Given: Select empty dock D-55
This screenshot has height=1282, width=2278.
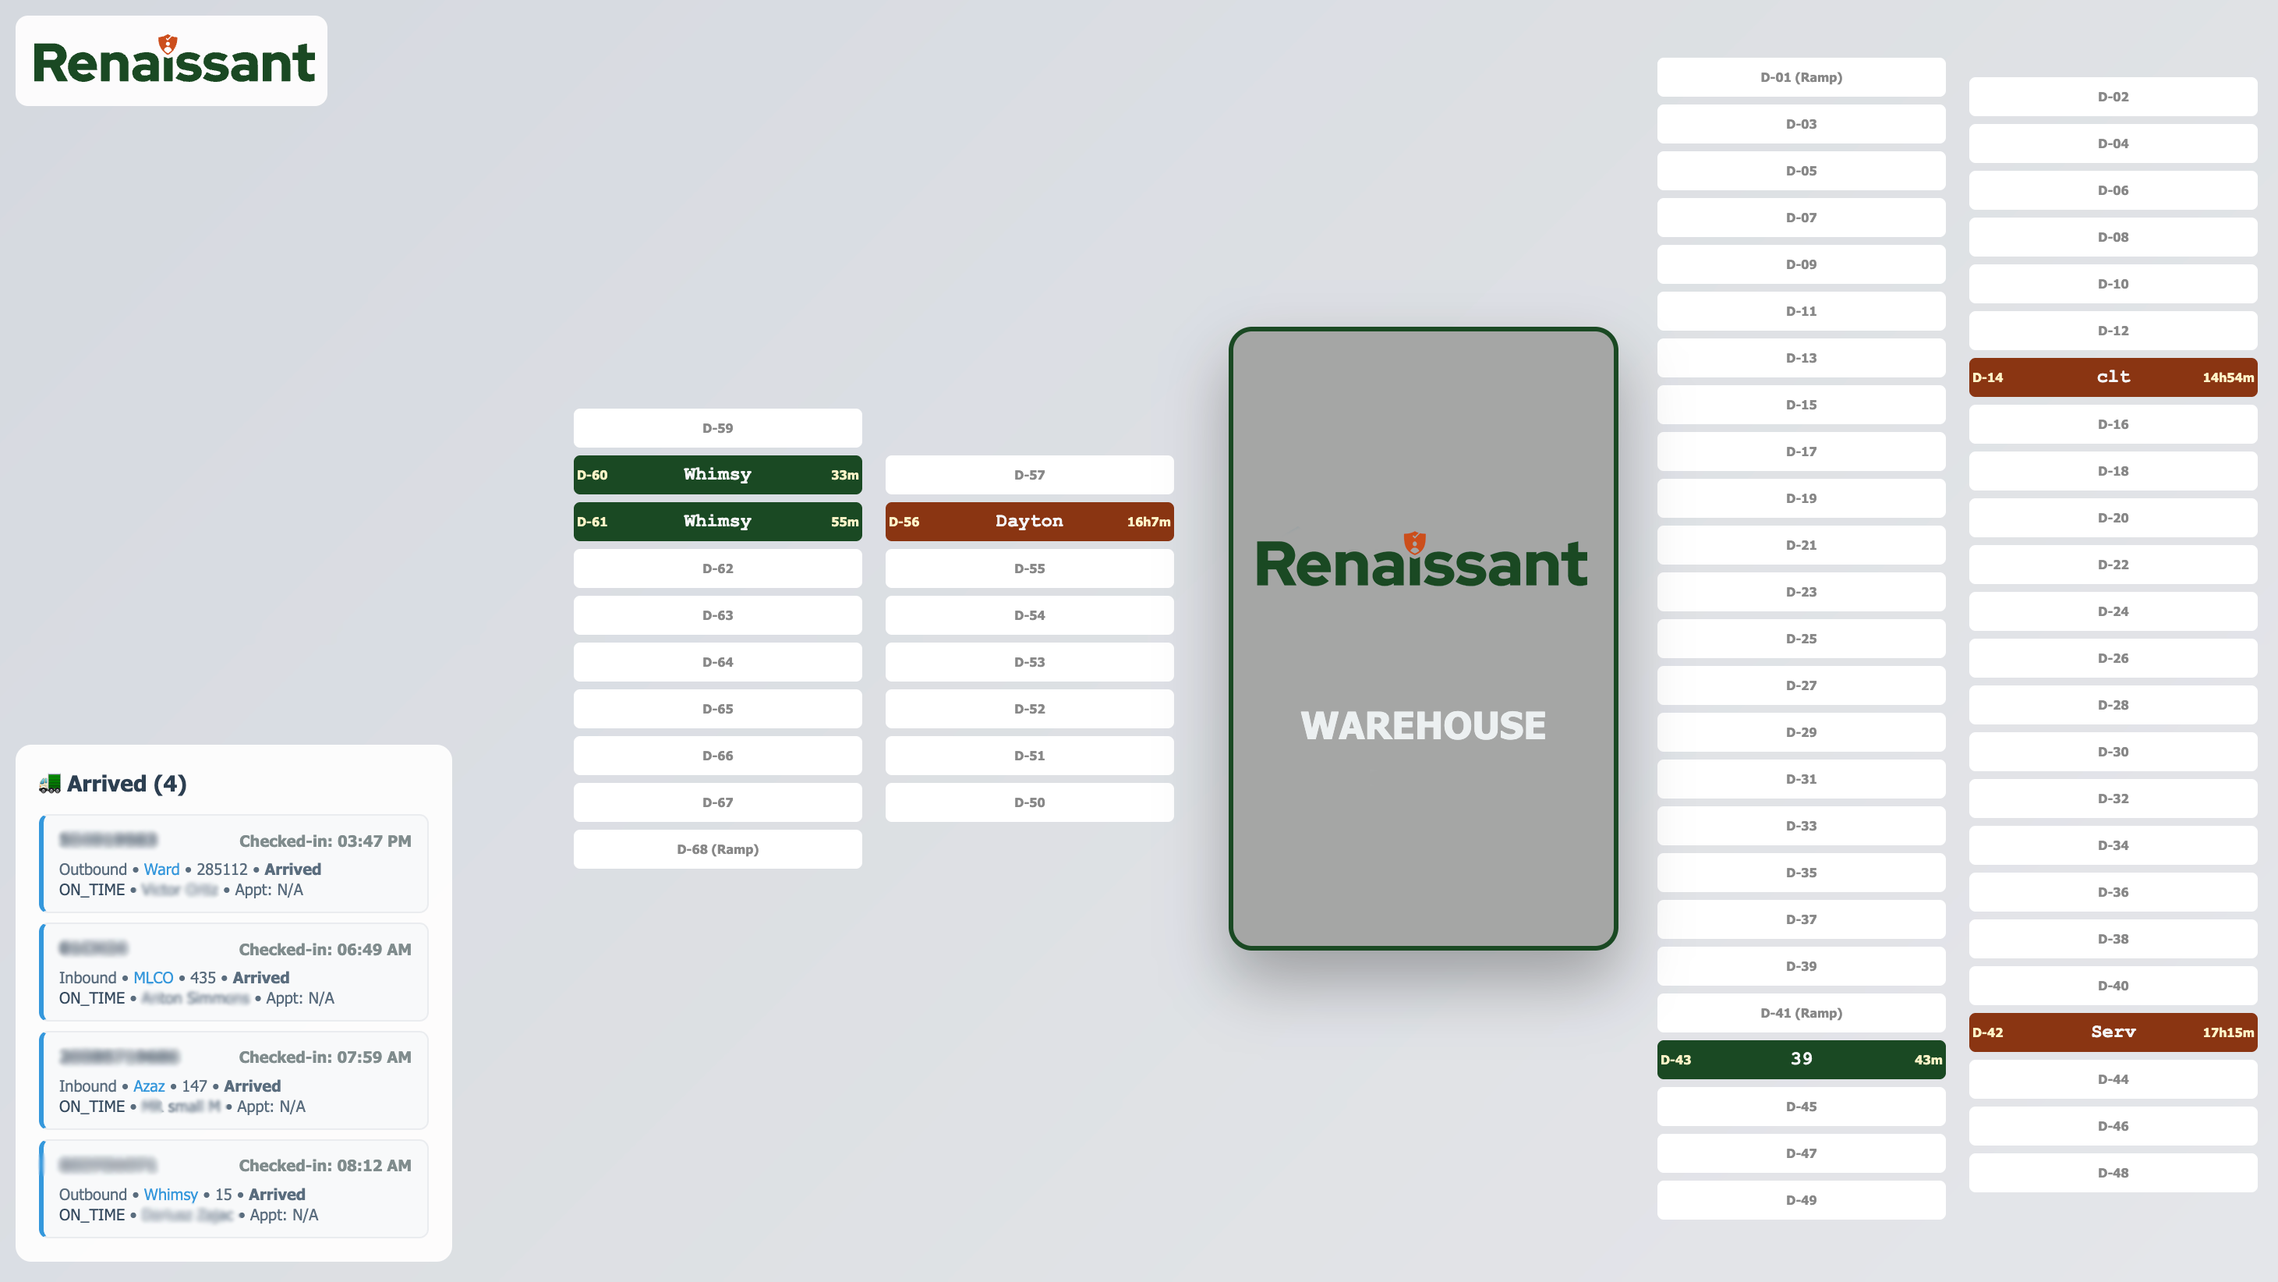Looking at the screenshot, I should (1029, 569).
